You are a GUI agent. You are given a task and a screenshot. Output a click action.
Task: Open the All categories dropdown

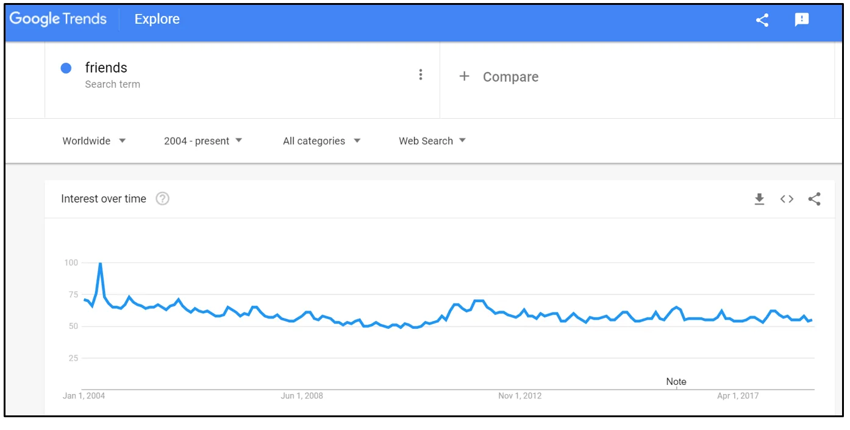[x=321, y=141]
